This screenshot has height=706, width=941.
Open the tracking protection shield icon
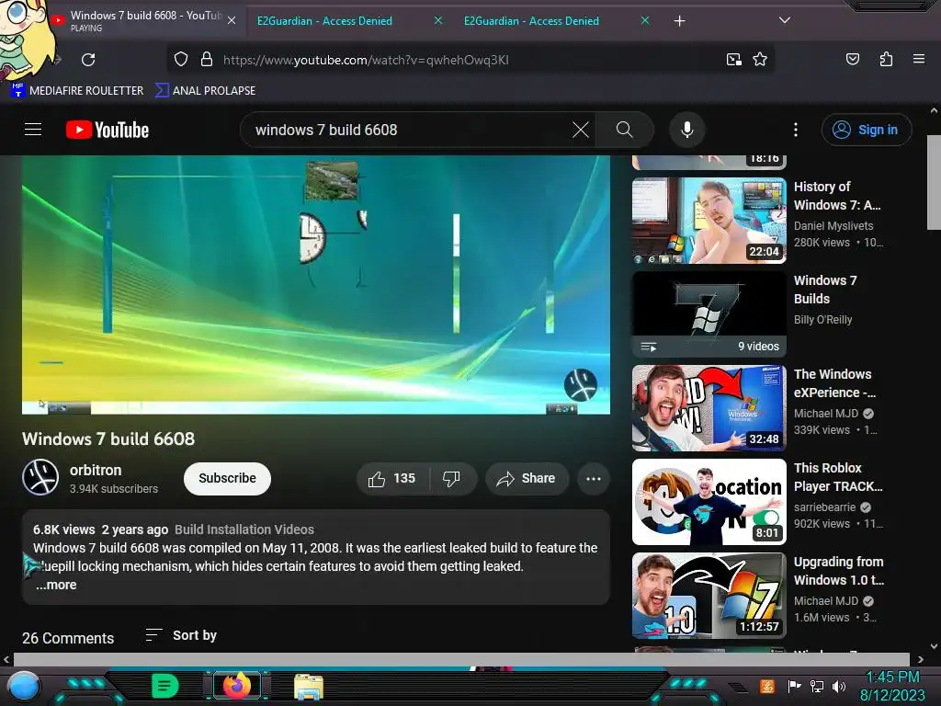(x=181, y=60)
